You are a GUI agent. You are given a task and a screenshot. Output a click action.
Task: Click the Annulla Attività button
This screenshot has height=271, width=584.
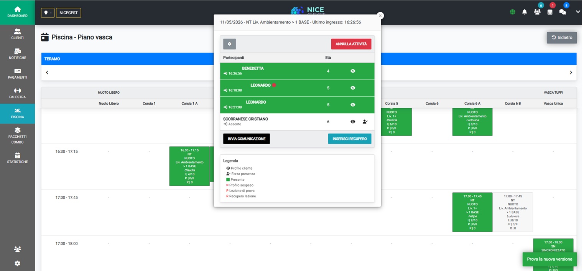[351, 44]
